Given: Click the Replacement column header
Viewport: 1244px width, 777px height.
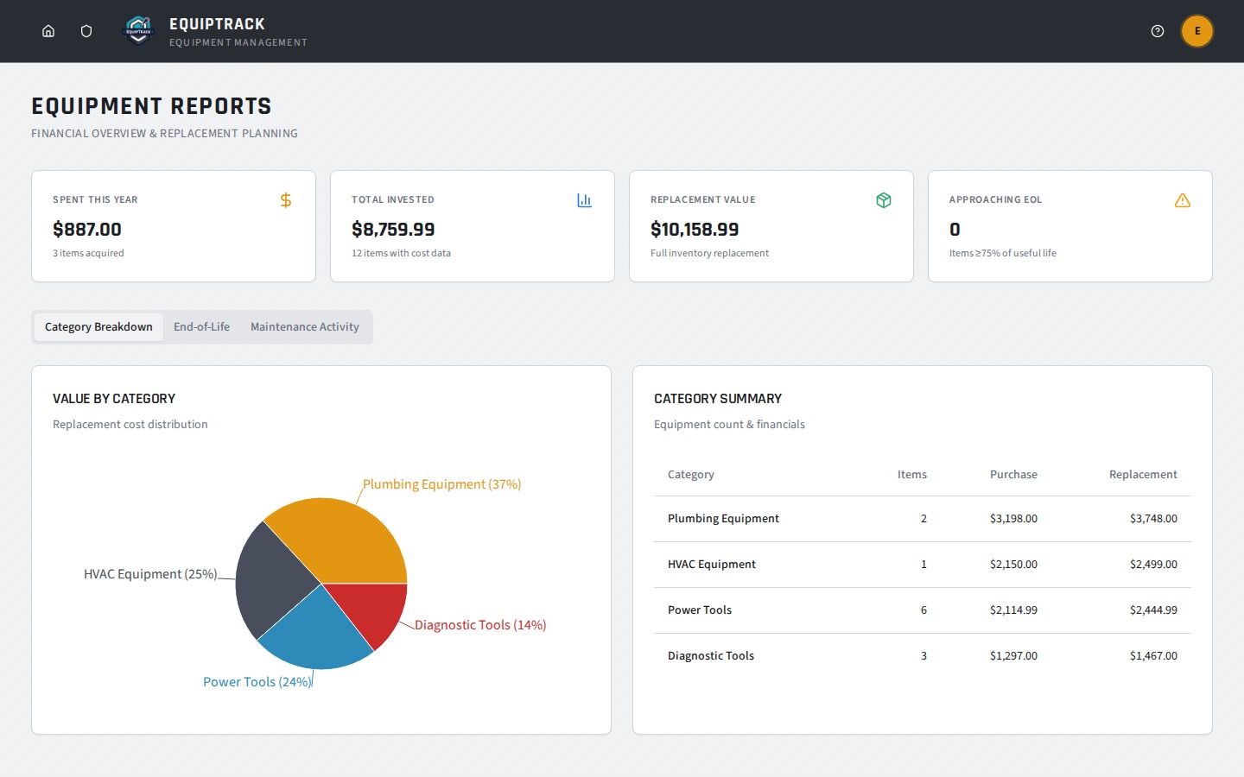Looking at the screenshot, I should [x=1143, y=475].
